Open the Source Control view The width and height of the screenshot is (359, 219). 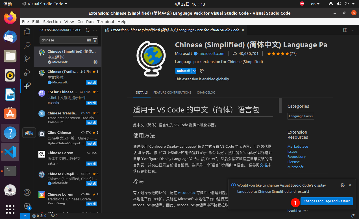[x=27, y=59]
